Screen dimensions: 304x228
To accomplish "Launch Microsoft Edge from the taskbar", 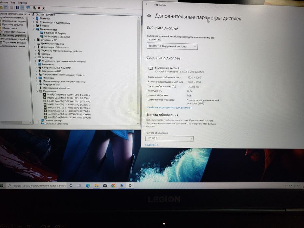I will point(88,186).
